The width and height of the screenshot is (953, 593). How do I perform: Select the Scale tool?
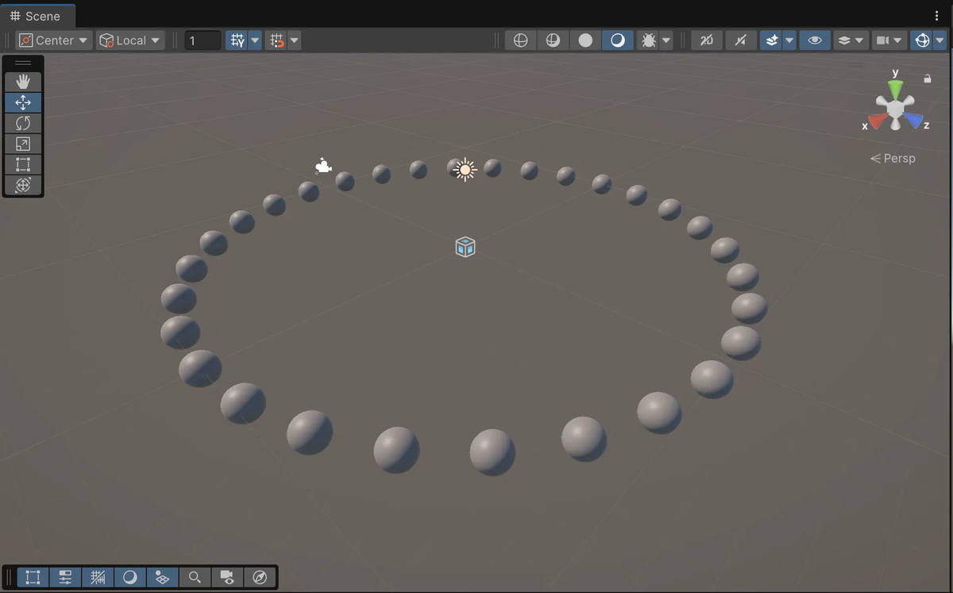coord(23,144)
